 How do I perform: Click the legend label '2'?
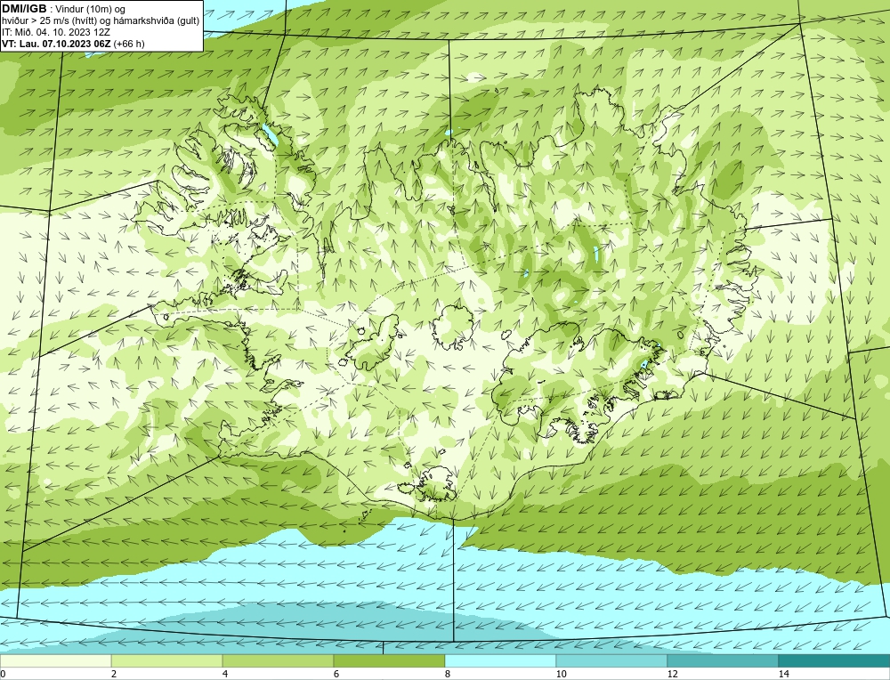coord(114,674)
